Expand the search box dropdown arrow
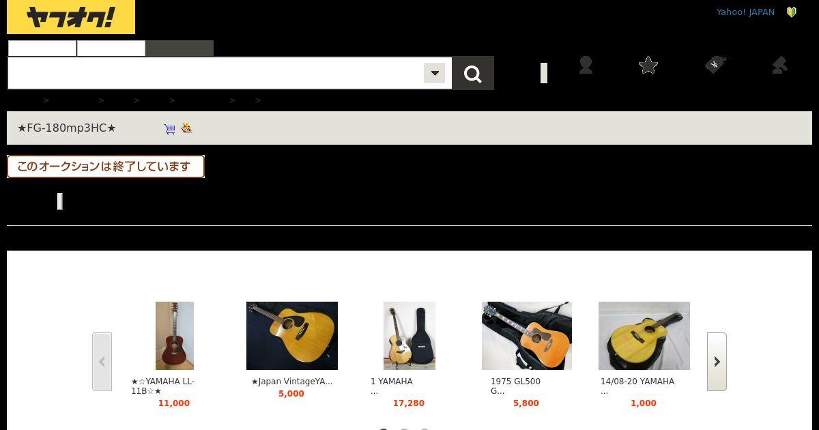 (x=434, y=73)
